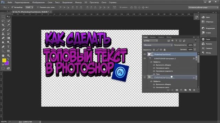Open the Файл menu
This screenshot has width=220, height=123.
pos(10,2)
